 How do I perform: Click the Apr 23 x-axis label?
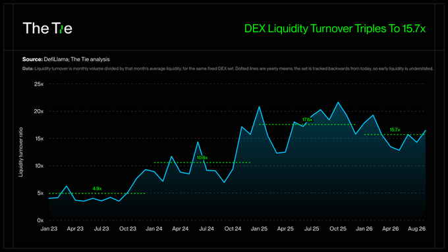click(x=75, y=229)
